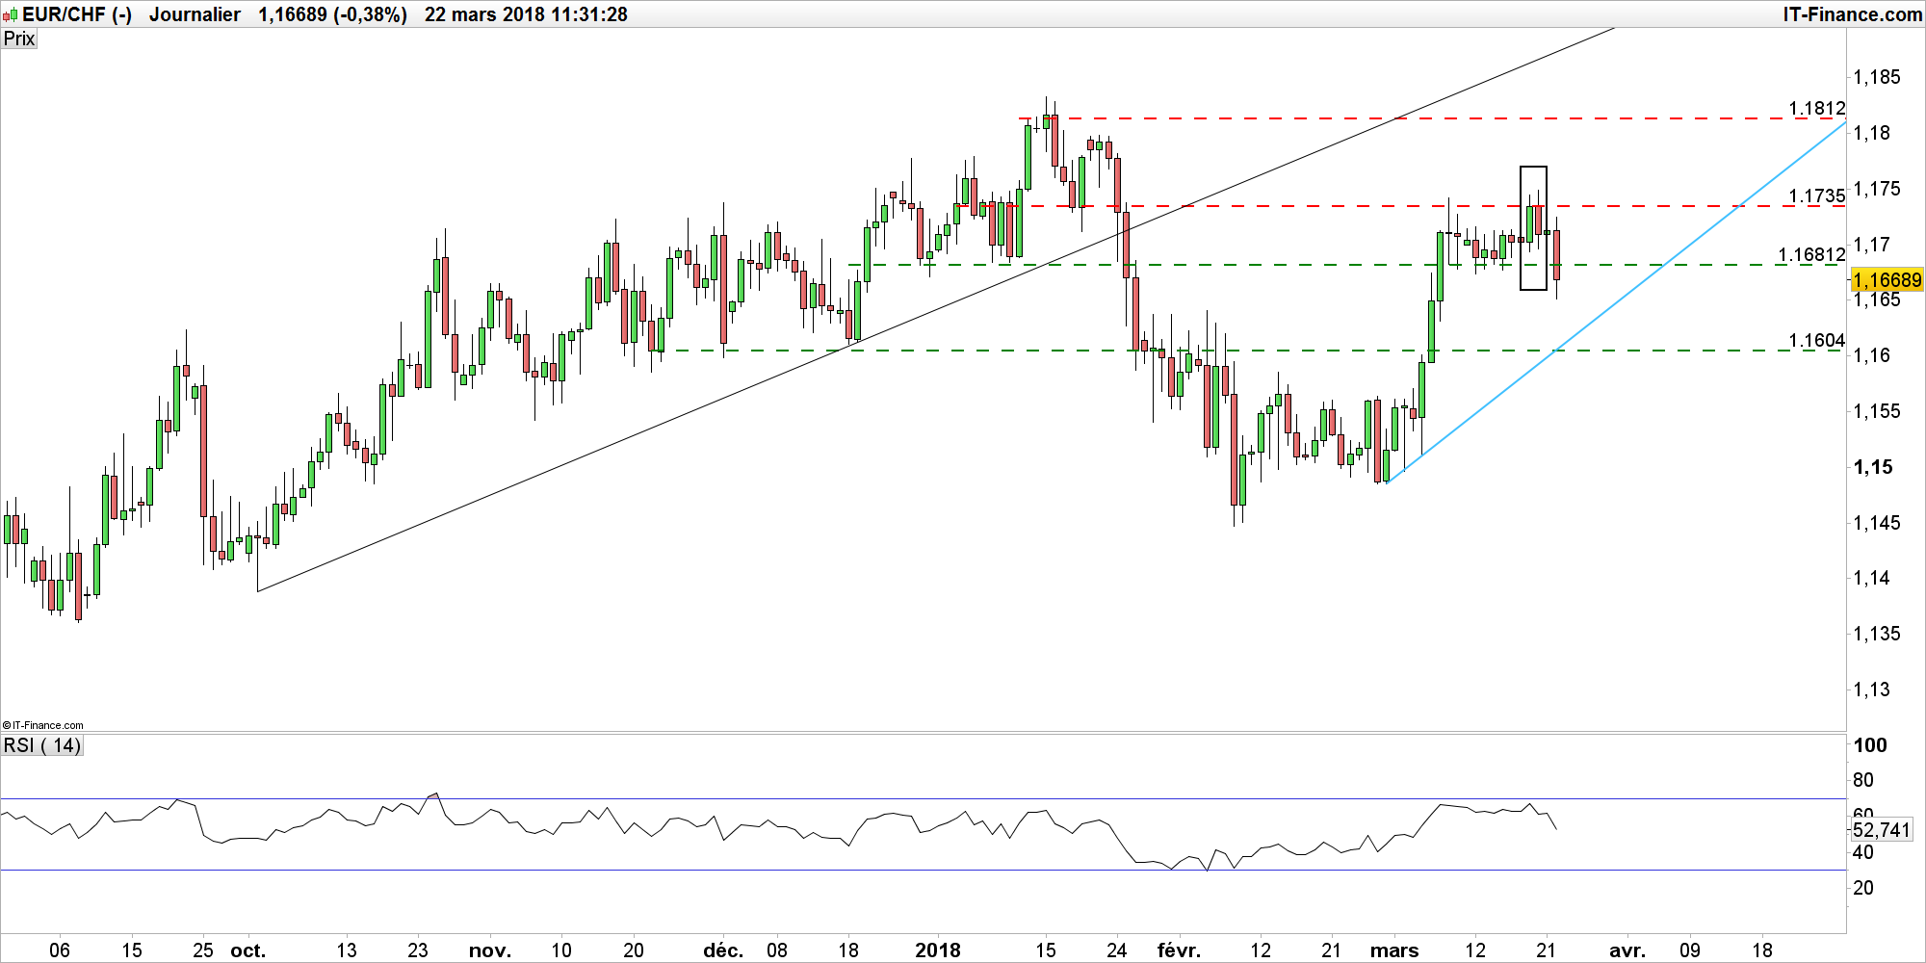The image size is (1926, 963).
Task: Click the latest red candlestick on 22 mars
Action: (x=1556, y=255)
